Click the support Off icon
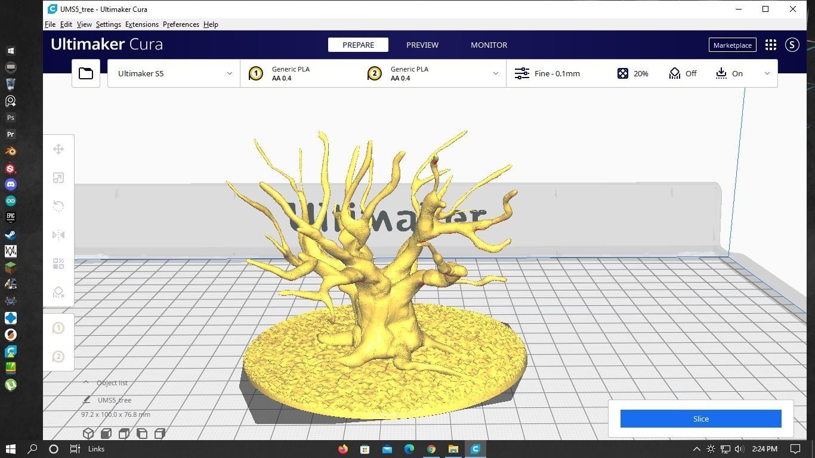This screenshot has height=458, width=815. 675,73
